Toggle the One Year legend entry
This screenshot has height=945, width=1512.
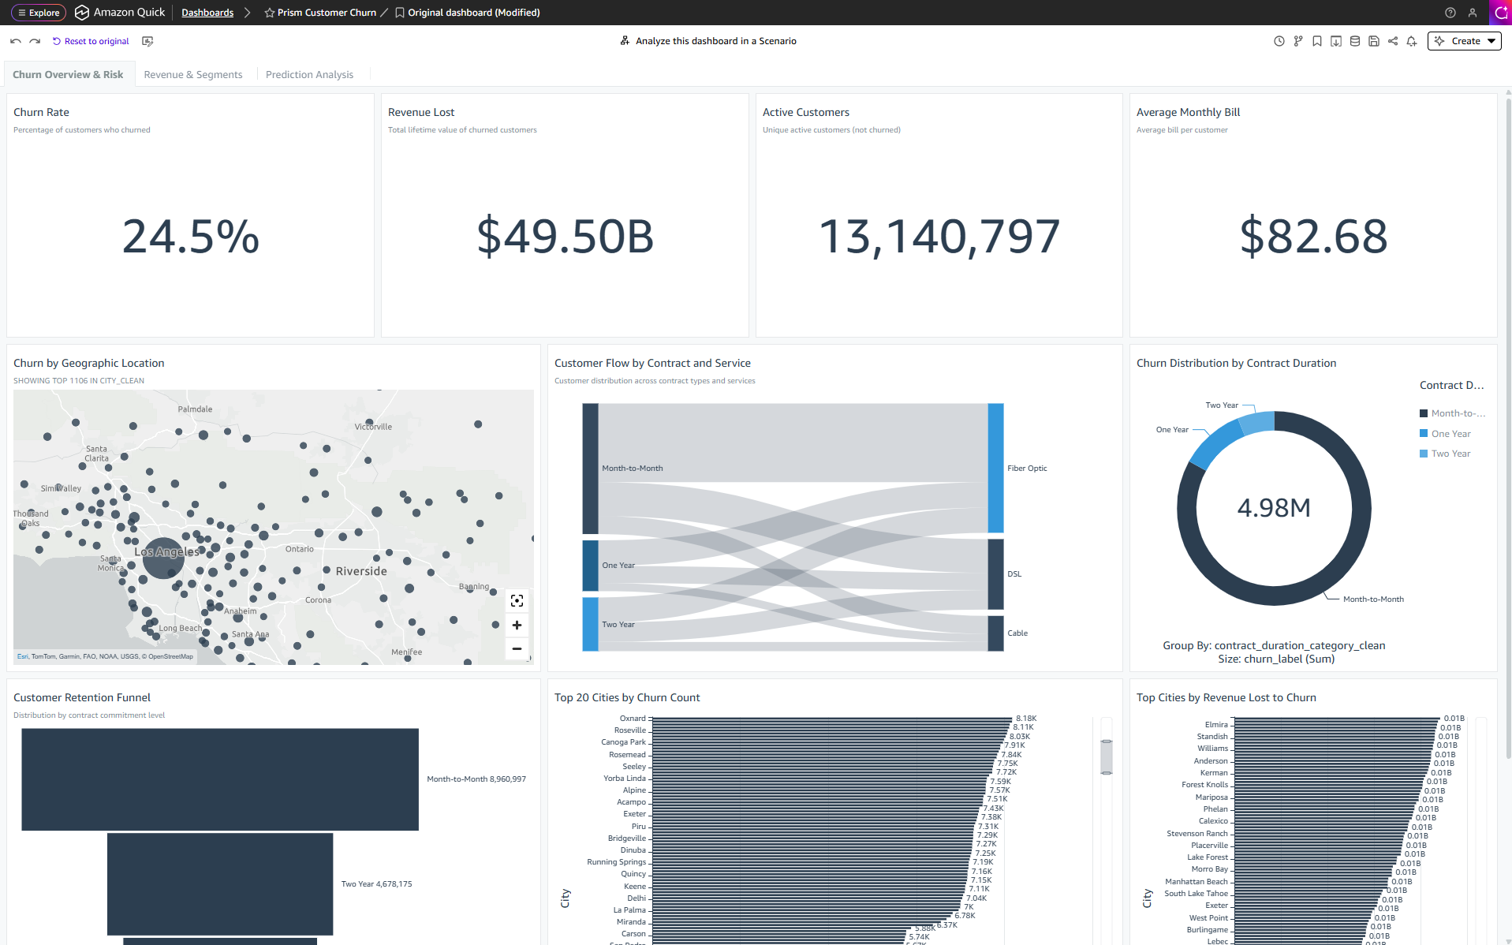click(x=1450, y=434)
